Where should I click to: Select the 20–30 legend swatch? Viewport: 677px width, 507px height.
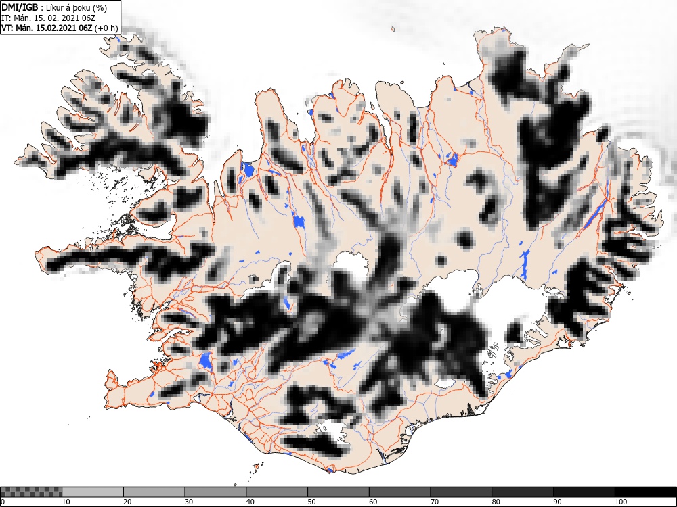tap(154, 492)
